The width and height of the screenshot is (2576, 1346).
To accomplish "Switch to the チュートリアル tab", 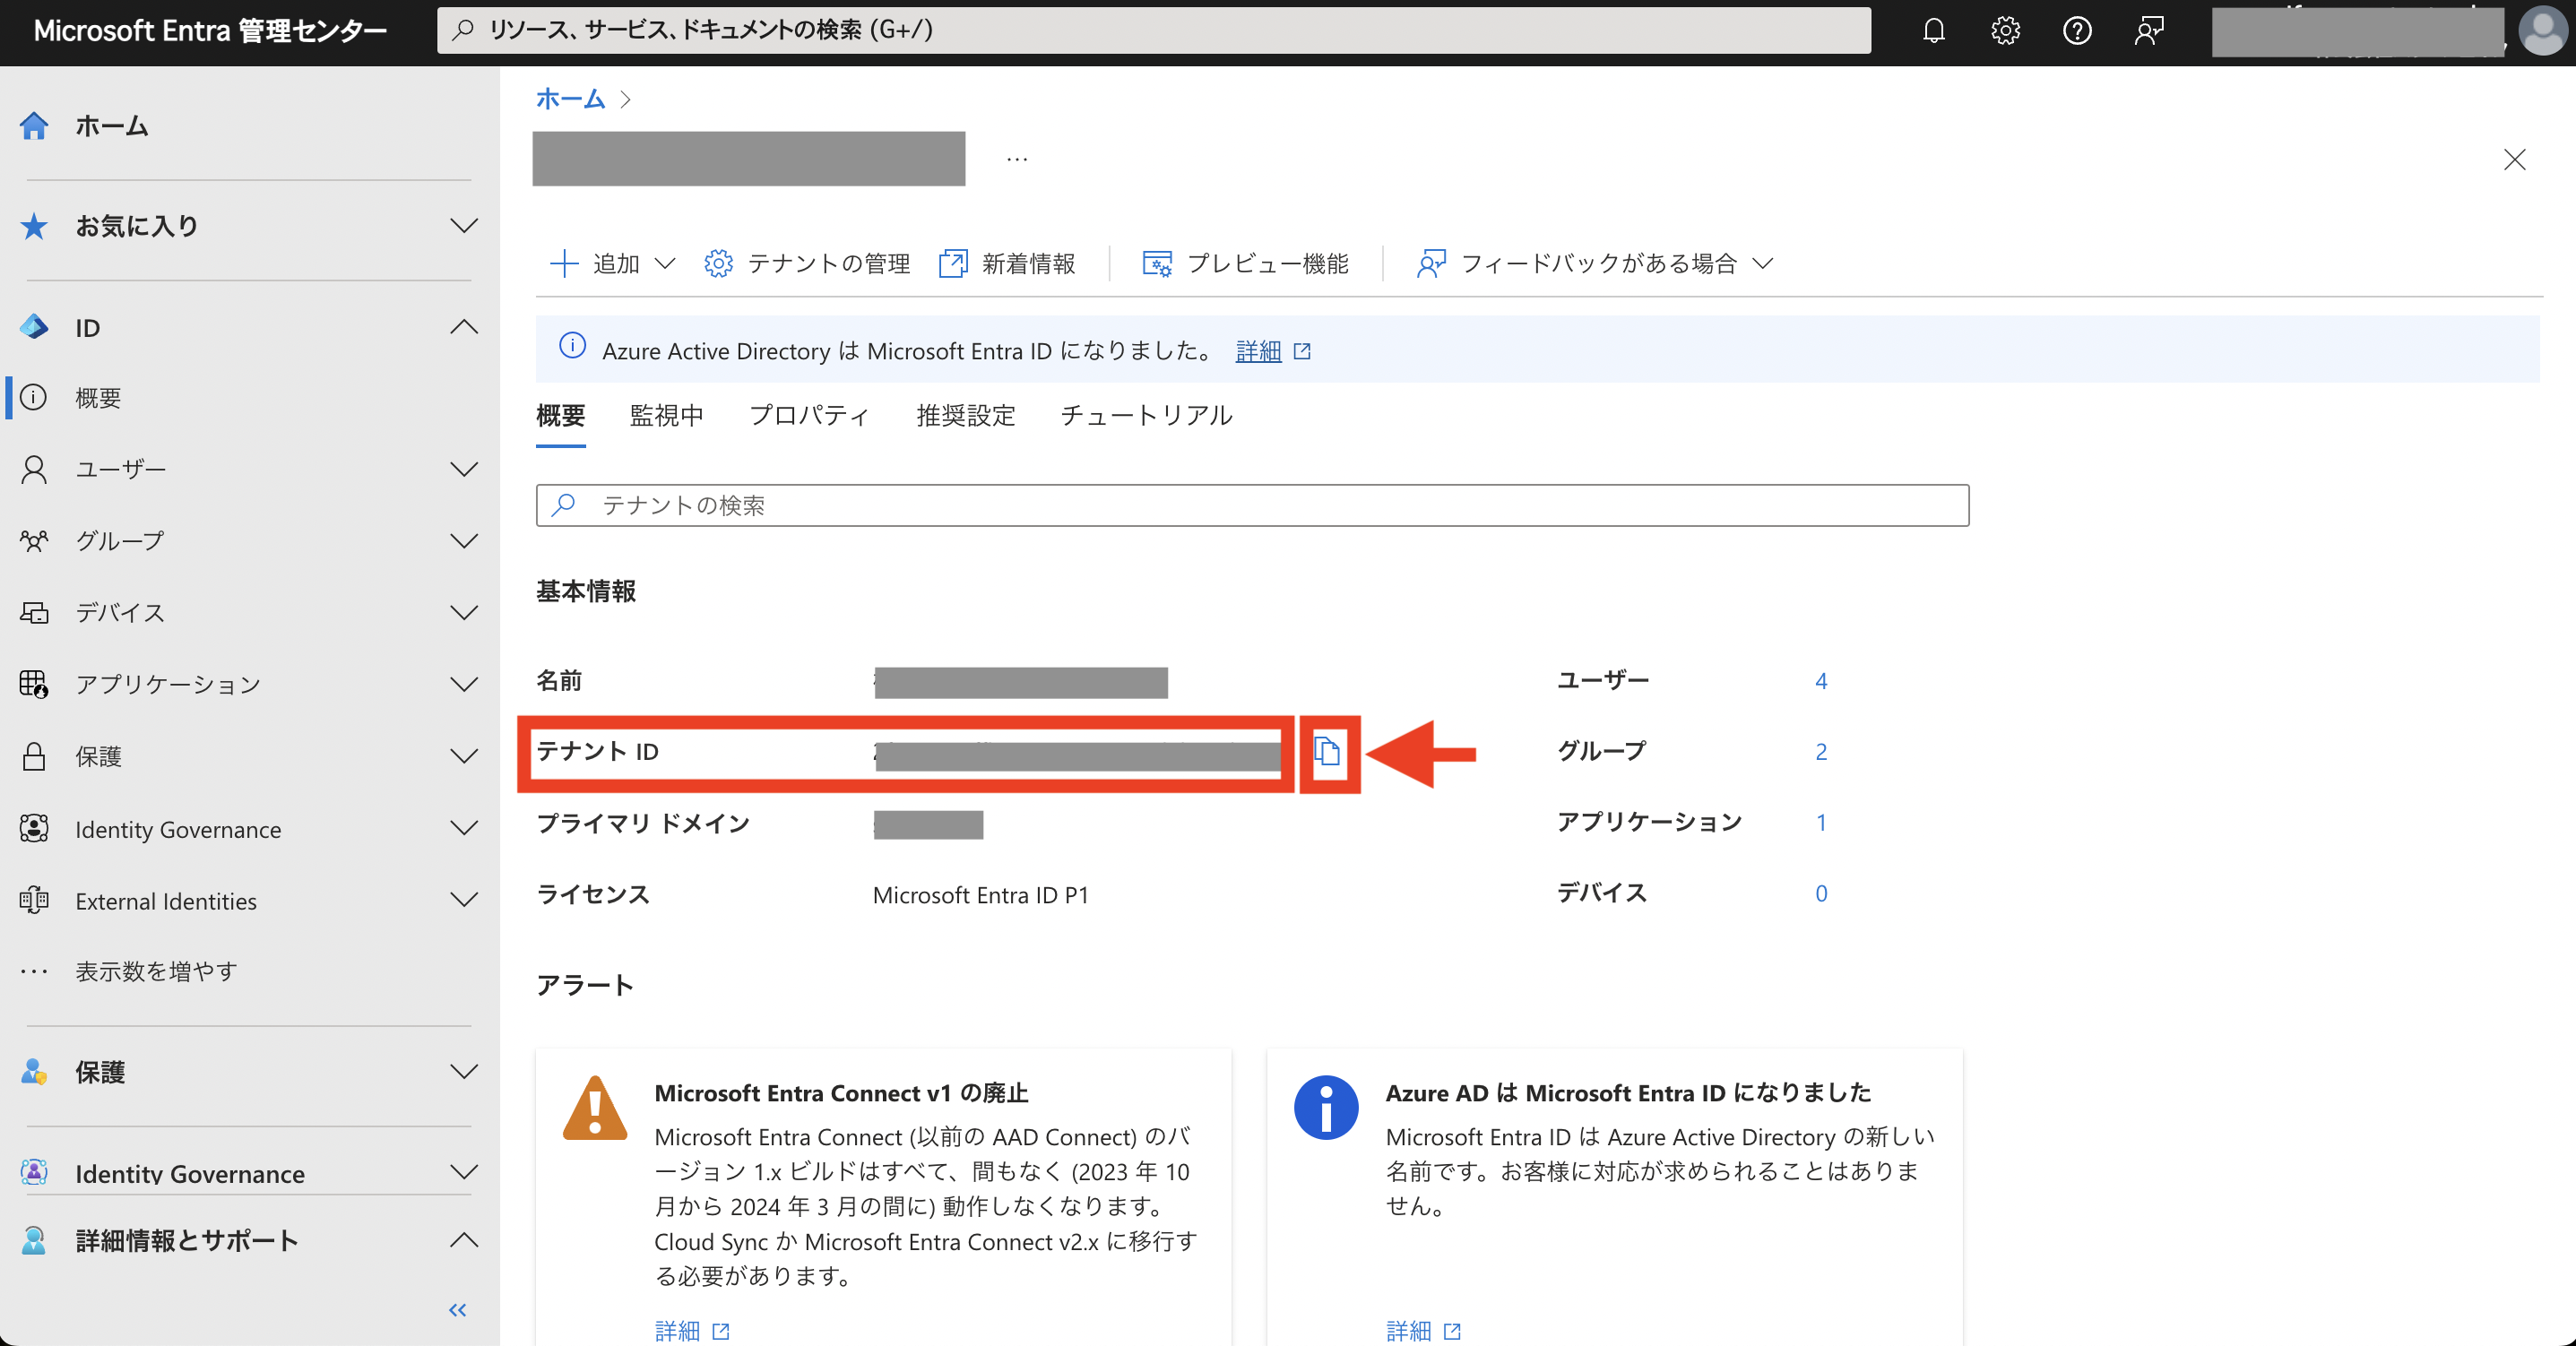I will 1146,415.
